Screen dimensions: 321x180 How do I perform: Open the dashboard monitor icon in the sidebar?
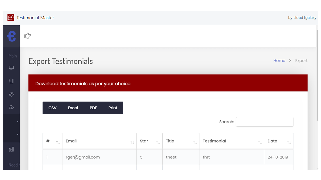click(11, 67)
